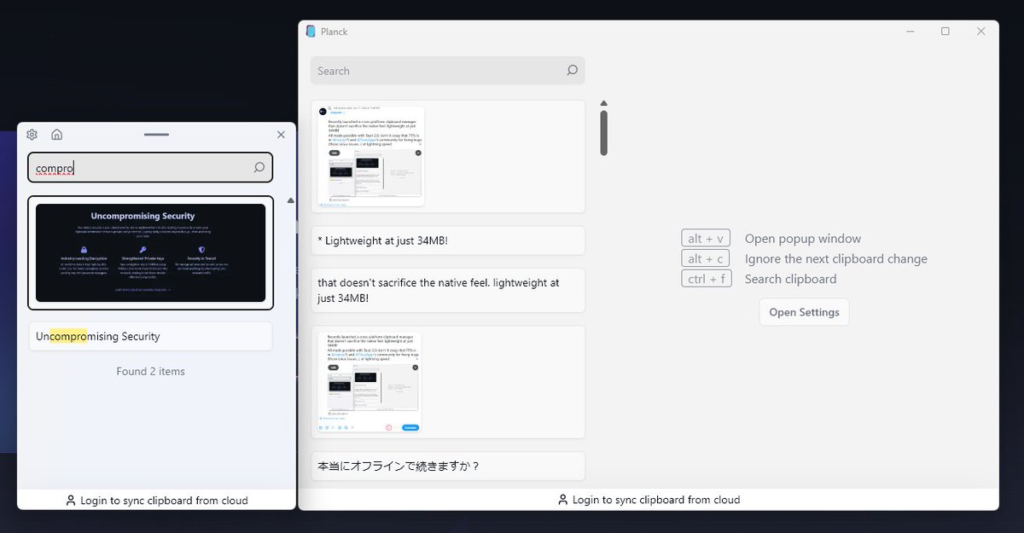Open settings gear in popup window

coord(32,135)
